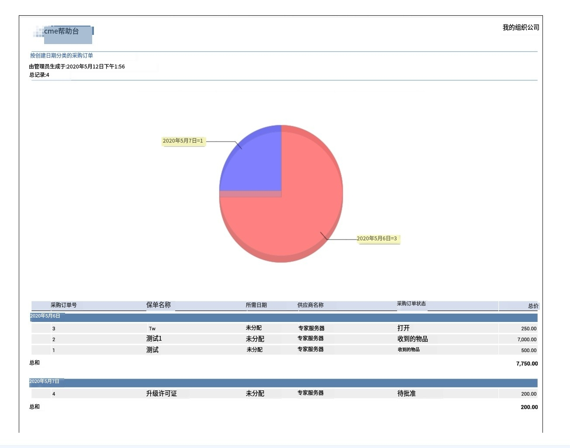Image resolution: width=570 pixels, height=448 pixels.
Task: Collapse the 2020年5月6日 group header
Action: point(45,316)
